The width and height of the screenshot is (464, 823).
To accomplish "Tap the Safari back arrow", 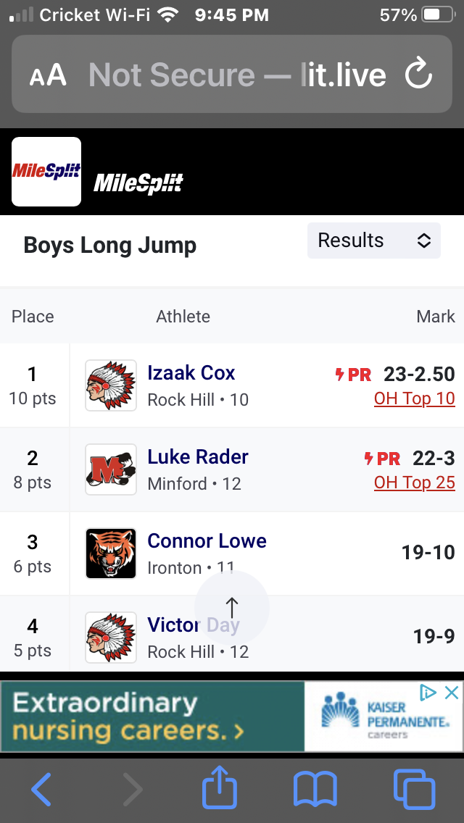I will point(41,789).
